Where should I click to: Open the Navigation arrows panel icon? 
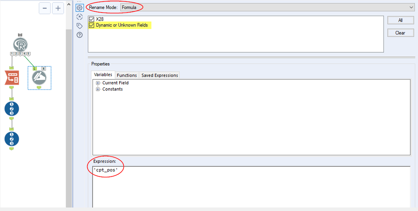click(x=79, y=17)
